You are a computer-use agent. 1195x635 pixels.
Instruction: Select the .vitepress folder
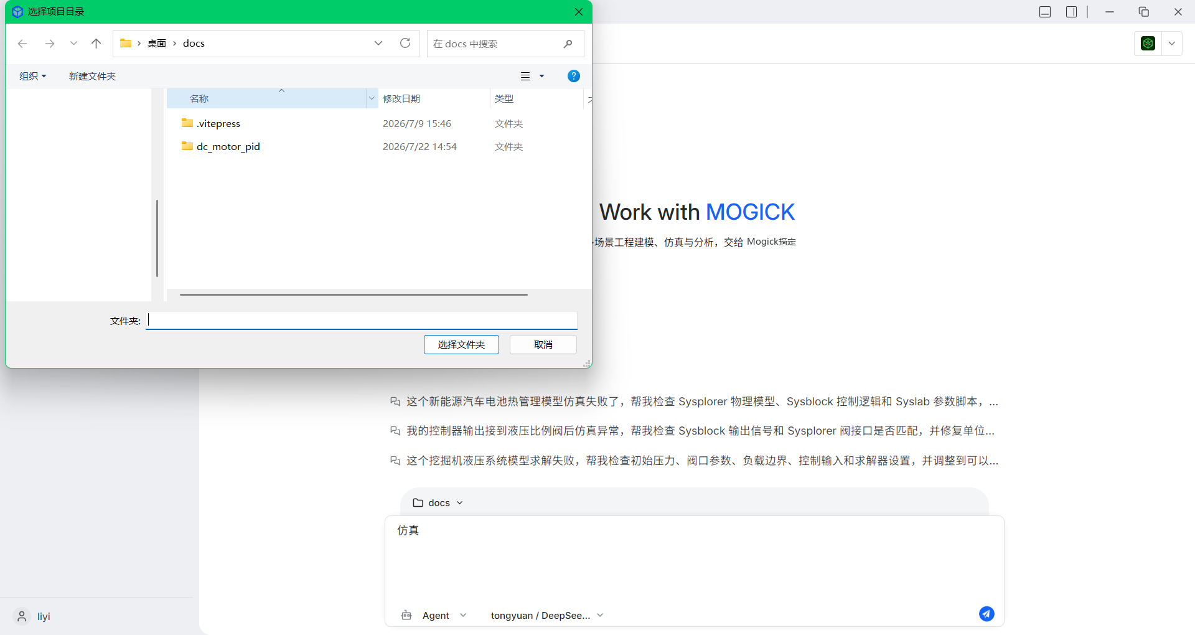218,123
